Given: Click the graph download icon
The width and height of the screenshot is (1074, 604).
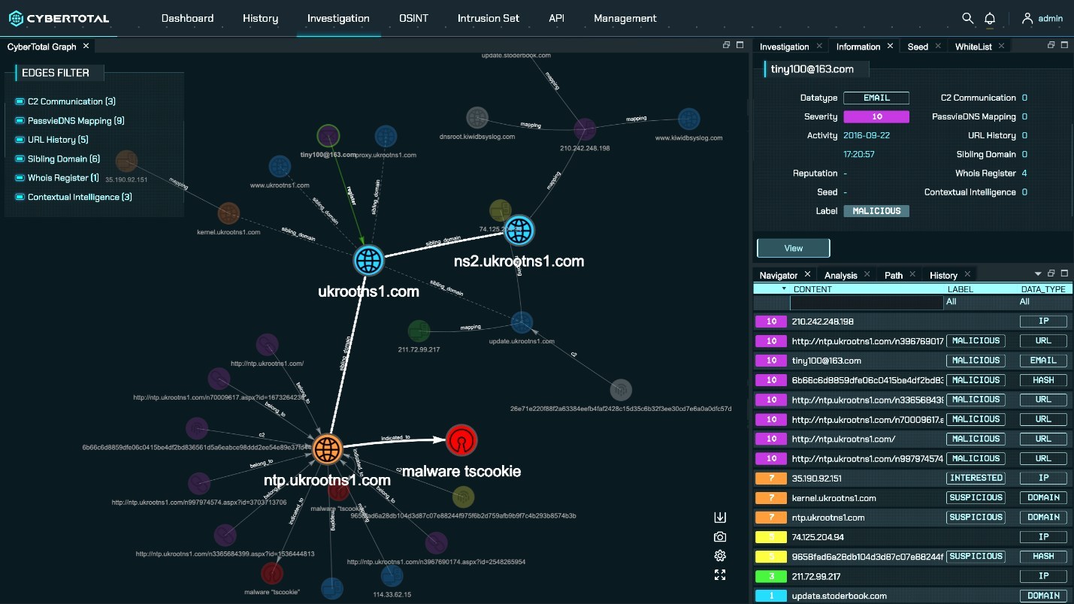Looking at the screenshot, I should click(x=720, y=518).
